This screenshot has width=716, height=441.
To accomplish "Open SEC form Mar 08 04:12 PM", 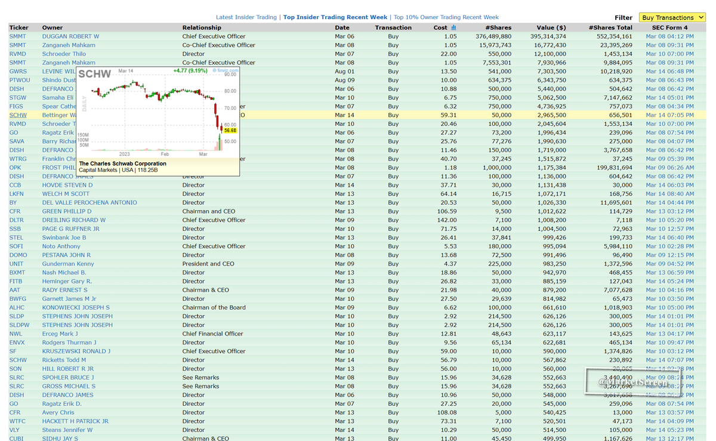I will (x=669, y=36).
